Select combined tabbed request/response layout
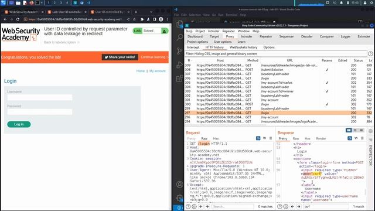375x211 pixels. (362, 130)
